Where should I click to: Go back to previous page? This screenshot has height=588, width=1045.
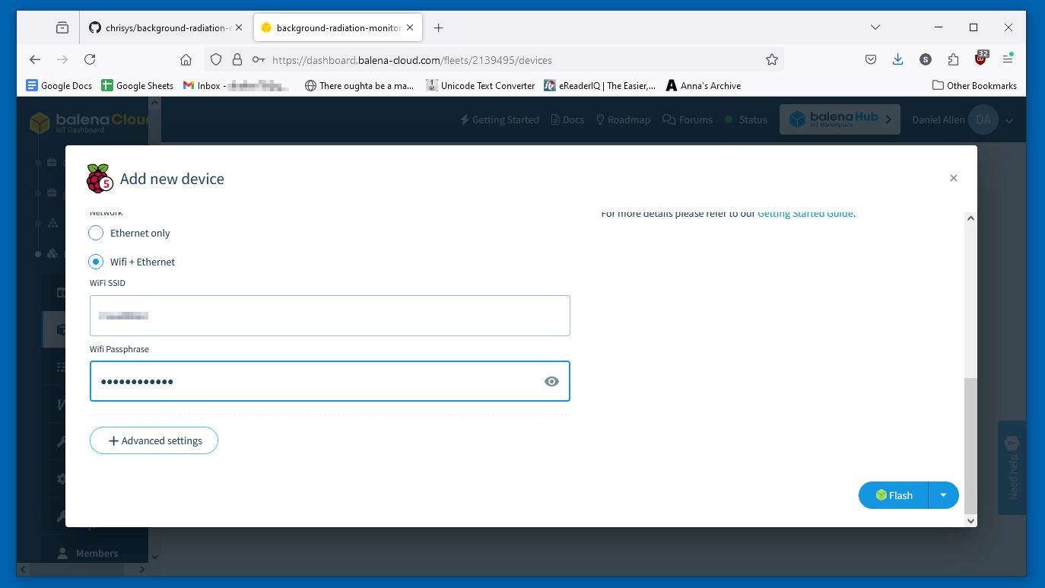35,59
